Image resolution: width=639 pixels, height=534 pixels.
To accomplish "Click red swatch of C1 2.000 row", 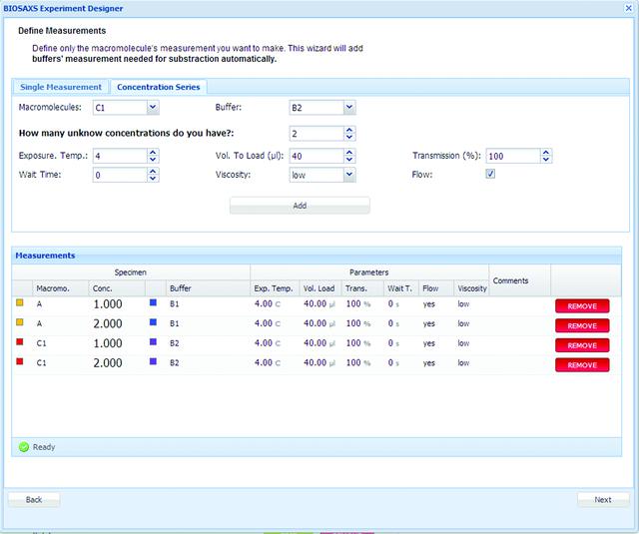I will 20,361.
